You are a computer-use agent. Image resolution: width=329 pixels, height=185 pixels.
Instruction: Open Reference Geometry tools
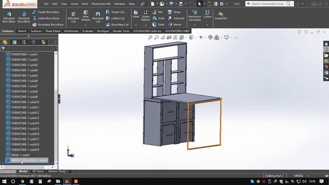(x=194, y=16)
